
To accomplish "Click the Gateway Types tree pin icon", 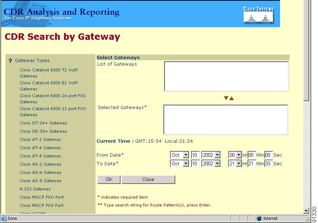I will [x=10, y=60].
